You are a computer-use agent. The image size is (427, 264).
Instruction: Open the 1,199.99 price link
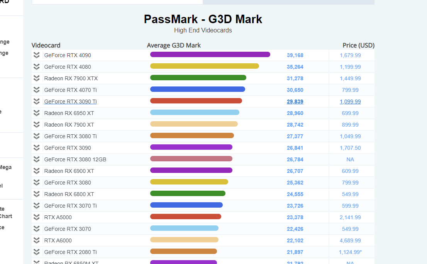pyautogui.click(x=350, y=67)
